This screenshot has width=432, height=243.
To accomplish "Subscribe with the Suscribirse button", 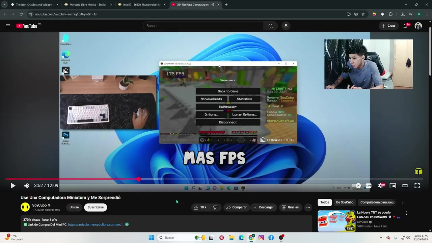I will tap(96, 207).
